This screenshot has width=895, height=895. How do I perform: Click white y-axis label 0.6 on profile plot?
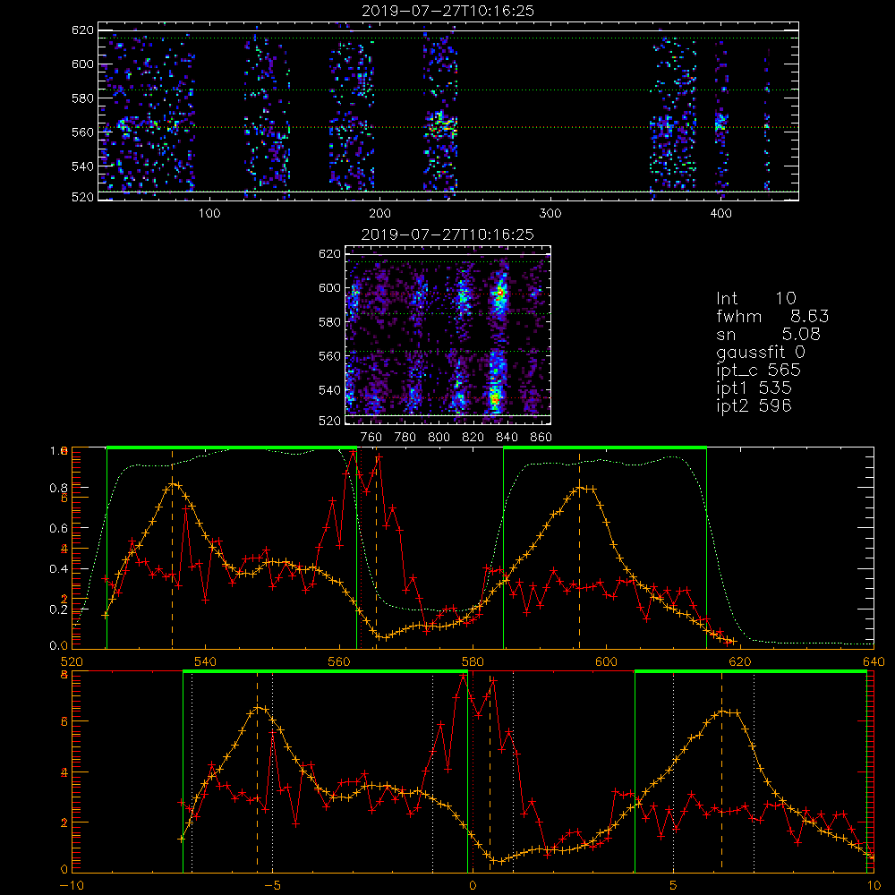57,528
